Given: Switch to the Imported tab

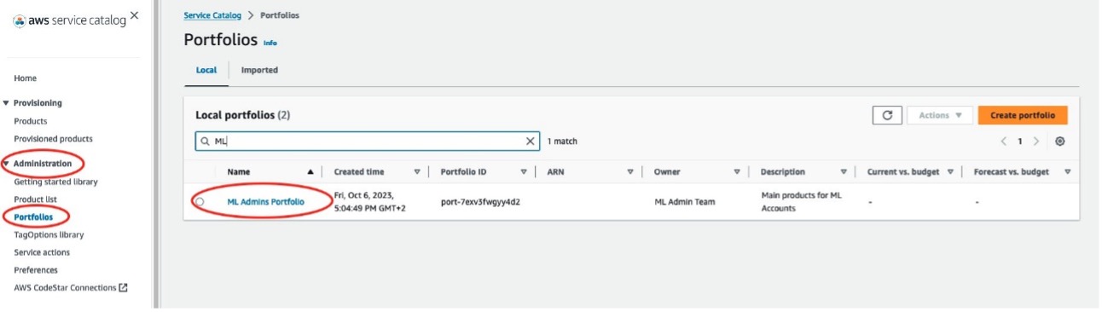Looking at the screenshot, I should pyautogui.click(x=259, y=70).
